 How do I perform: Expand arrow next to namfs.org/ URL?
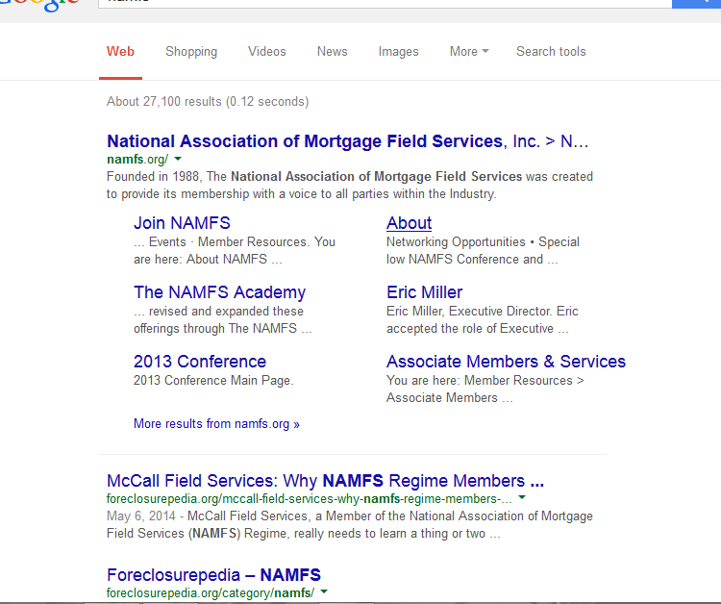tap(178, 159)
